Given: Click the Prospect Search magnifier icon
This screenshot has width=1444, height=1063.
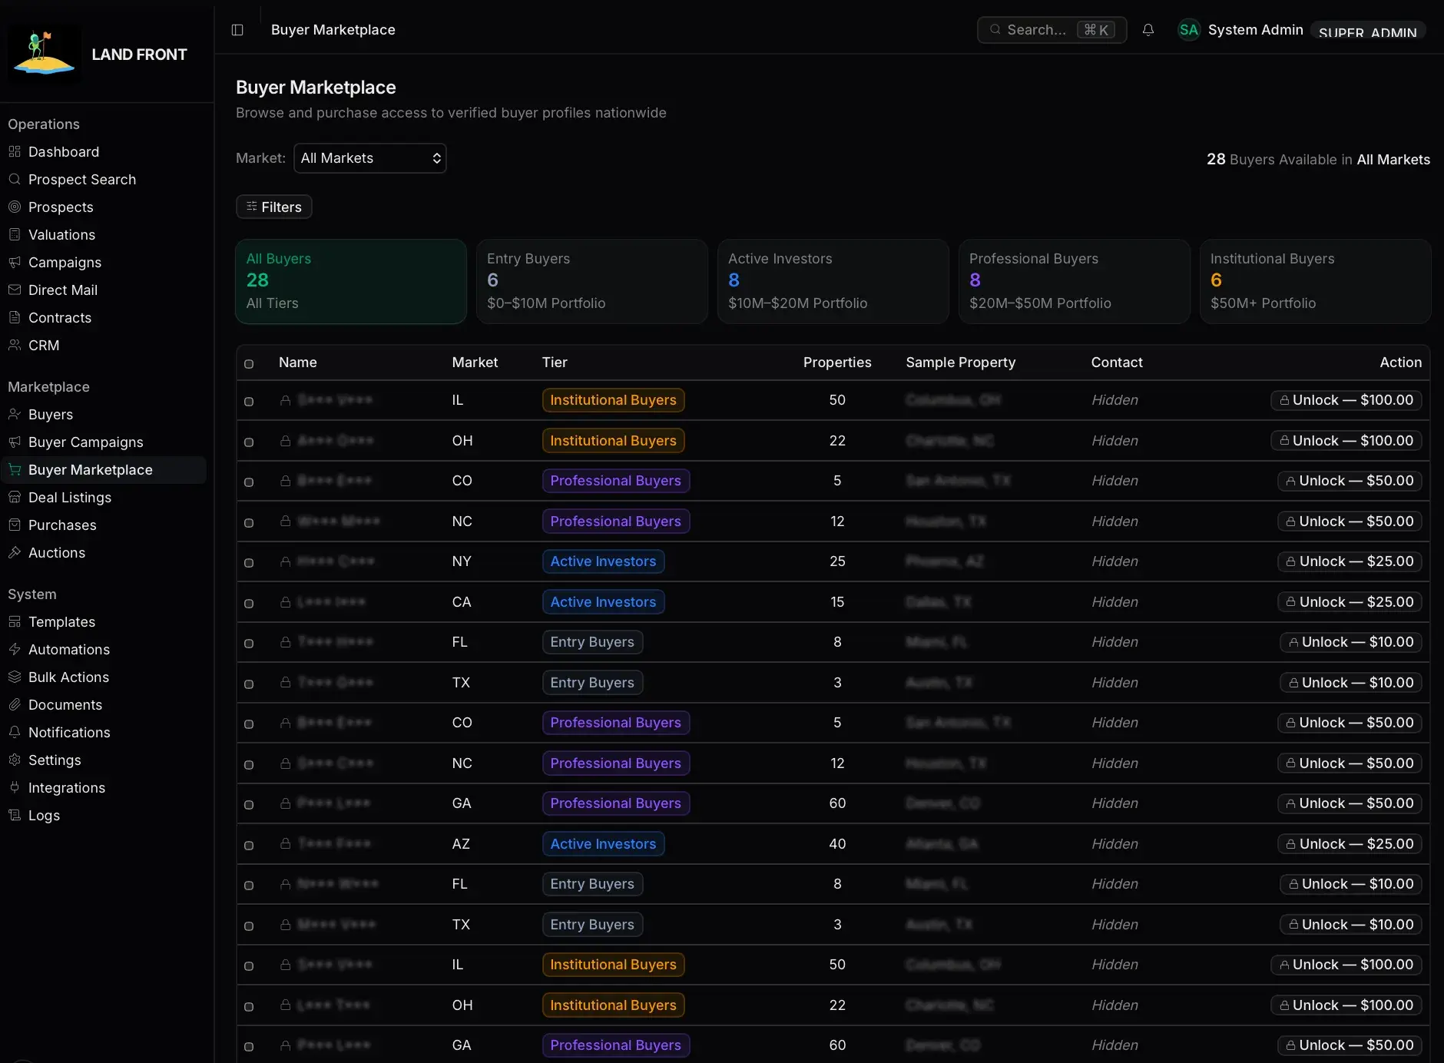Looking at the screenshot, I should point(15,179).
